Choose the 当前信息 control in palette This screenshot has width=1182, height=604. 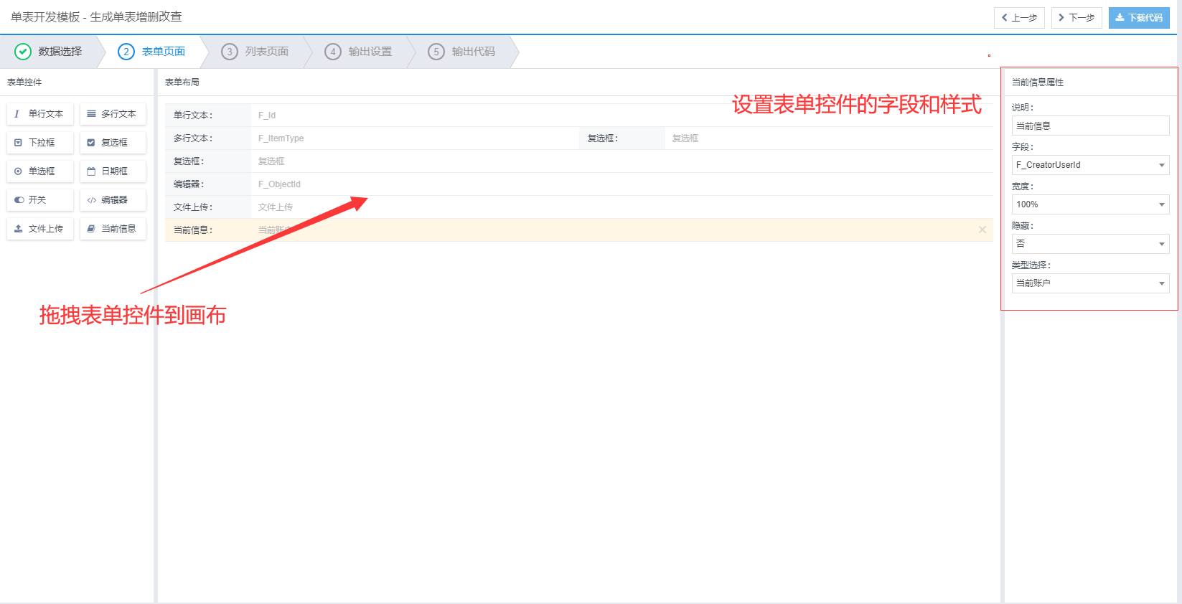click(113, 229)
